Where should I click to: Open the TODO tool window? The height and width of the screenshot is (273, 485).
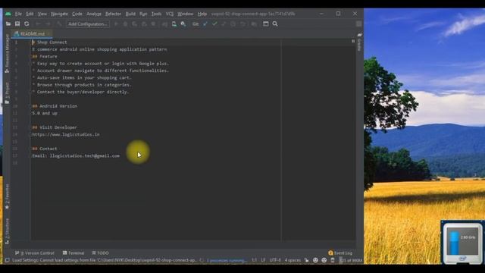pos(100,253)
